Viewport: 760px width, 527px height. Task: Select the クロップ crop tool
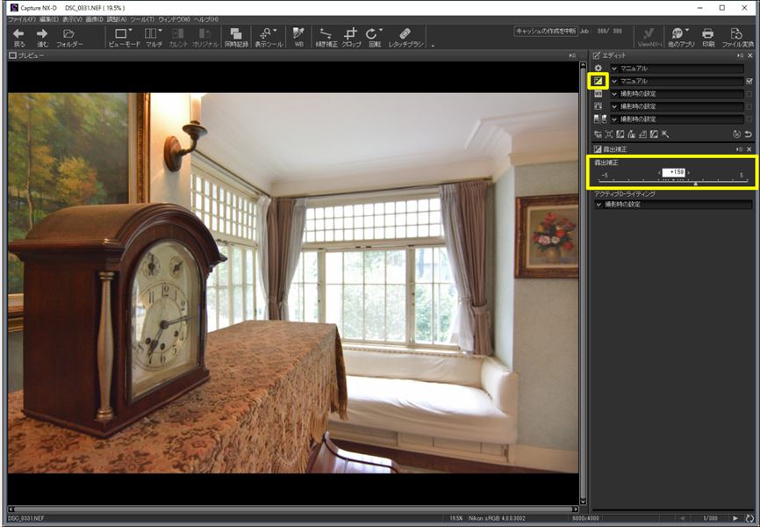tap(351, 38)
